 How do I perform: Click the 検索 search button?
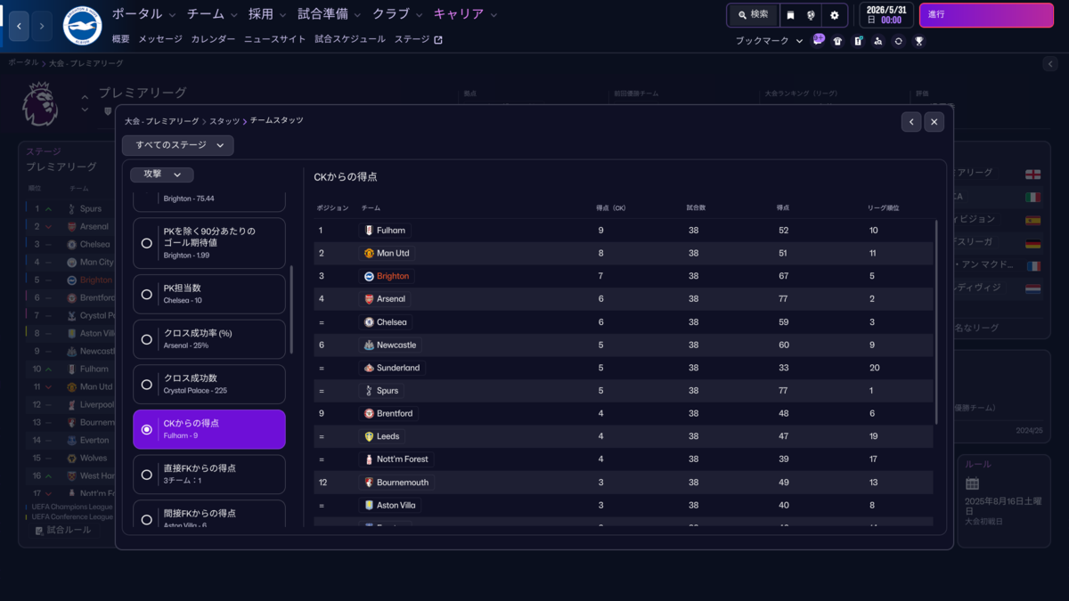click(753, 15)
